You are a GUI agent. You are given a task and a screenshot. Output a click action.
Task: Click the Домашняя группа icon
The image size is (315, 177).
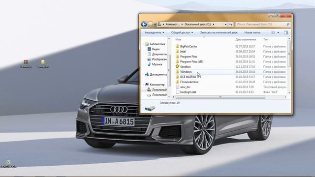147,74
